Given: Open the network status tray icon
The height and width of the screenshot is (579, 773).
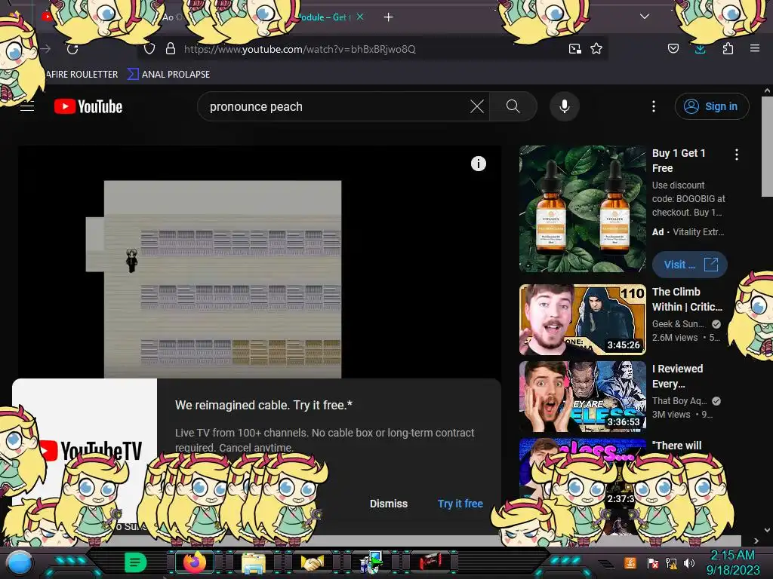Looking at the screenshot, I should [x=671, y=563].
